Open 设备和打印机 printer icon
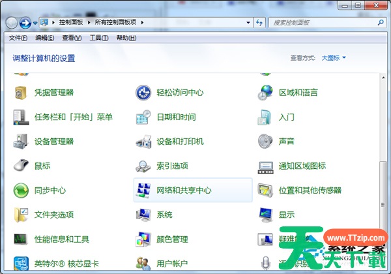391x274 pixels. pyautogui.click(x=143, y=141)
